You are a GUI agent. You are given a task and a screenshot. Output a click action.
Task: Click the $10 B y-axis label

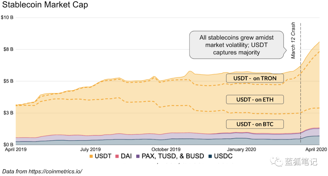point(7,18)
